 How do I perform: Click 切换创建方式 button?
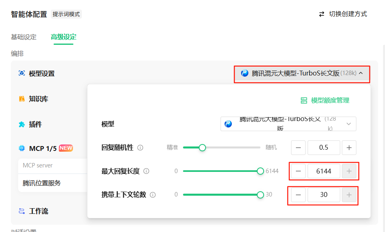(x=343, y=14)
